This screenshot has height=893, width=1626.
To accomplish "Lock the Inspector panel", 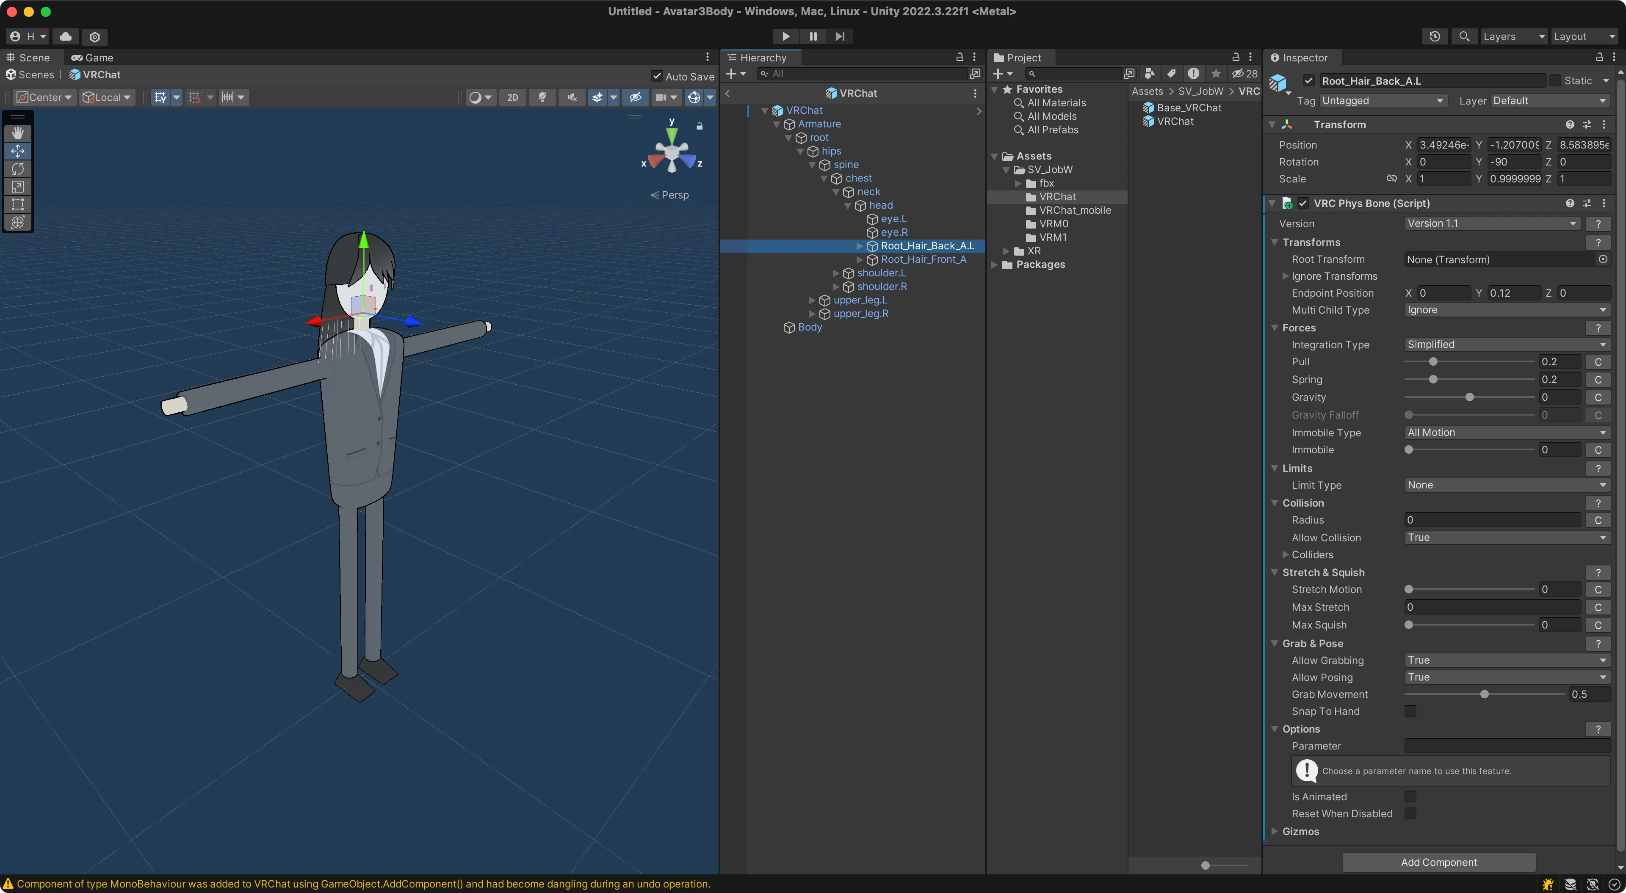I will pos(1599,57).
